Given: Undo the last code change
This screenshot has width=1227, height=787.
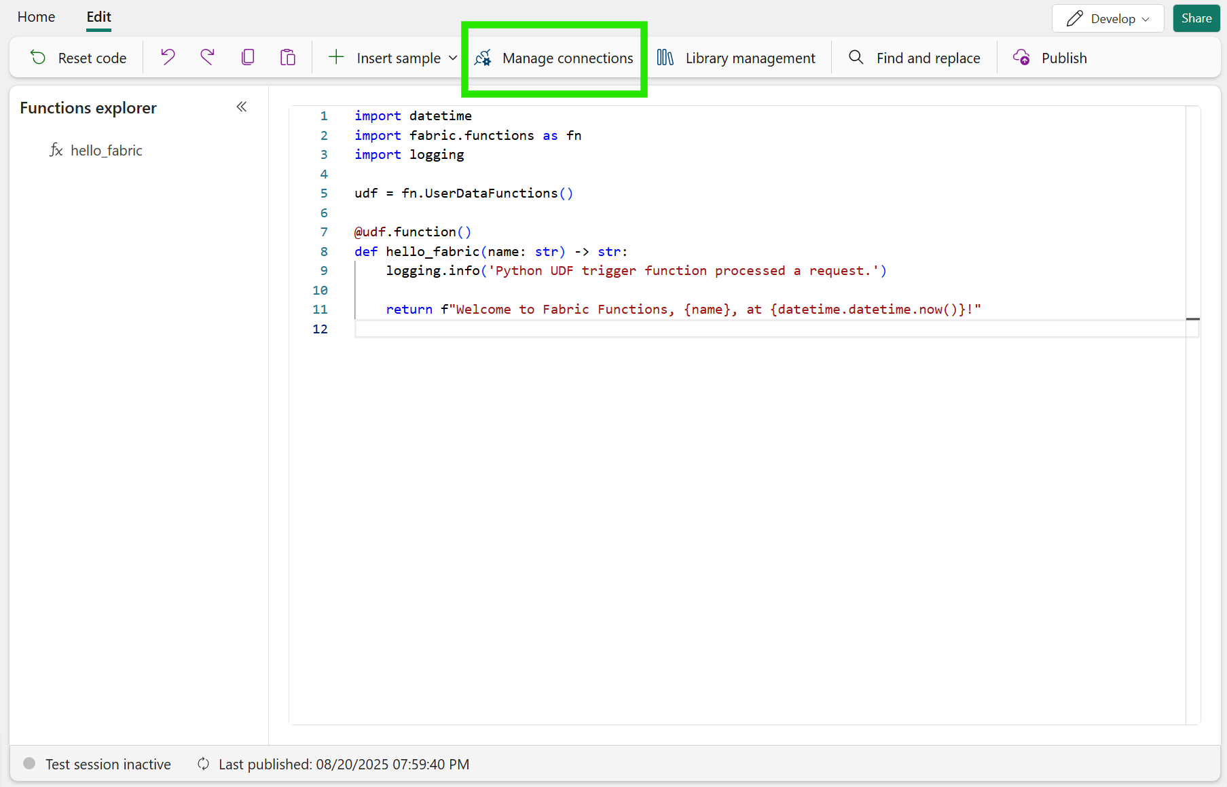Looking at the screenshot, I should click(167, 57).
